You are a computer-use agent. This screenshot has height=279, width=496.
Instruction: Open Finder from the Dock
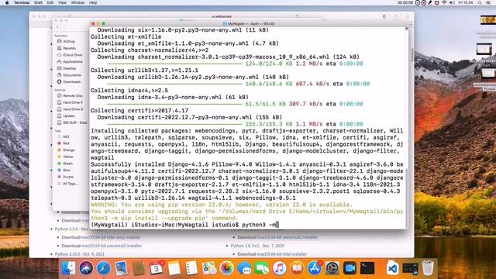68,268
